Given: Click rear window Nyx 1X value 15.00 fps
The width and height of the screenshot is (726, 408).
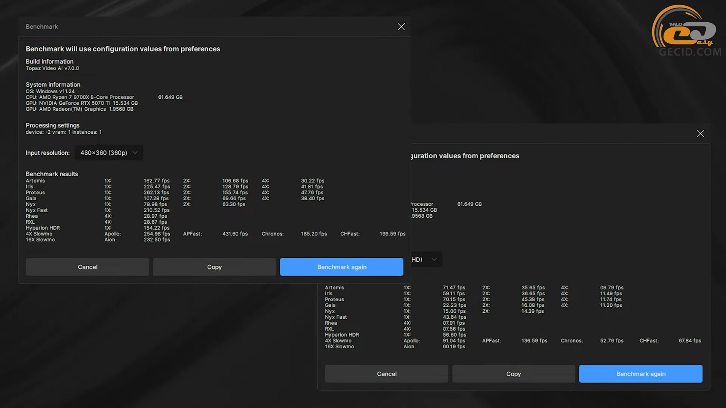Looking at the screenshot, I should pyautogui.click(x=454, y=311).
